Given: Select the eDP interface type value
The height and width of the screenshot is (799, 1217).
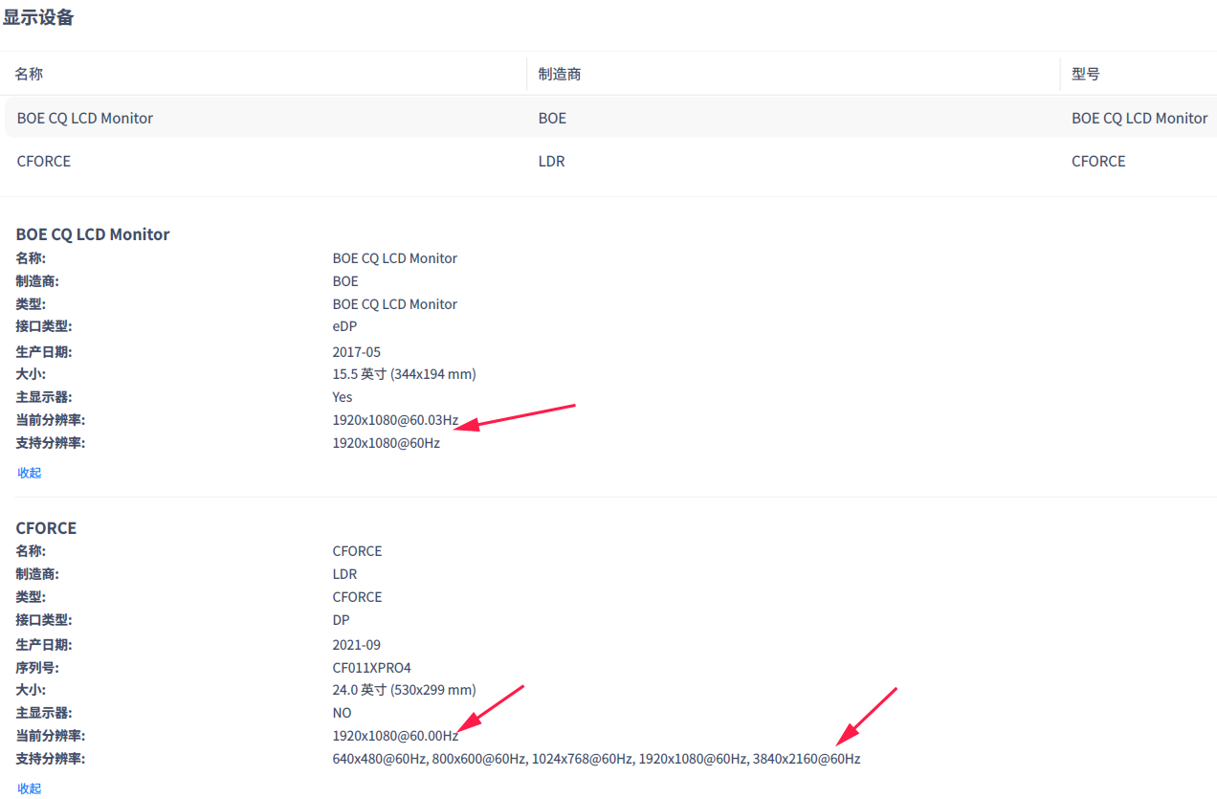Looking at the screenshot, I should (344, 326).
